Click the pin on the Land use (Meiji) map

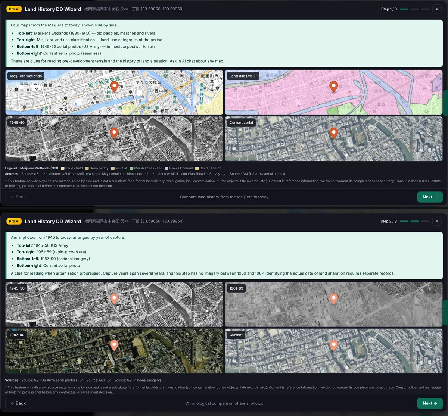tap(334, 87)
